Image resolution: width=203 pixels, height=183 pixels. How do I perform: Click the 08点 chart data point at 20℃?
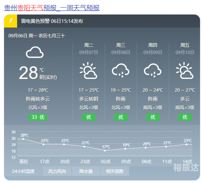pyautogui.click(x=146, y=147)
